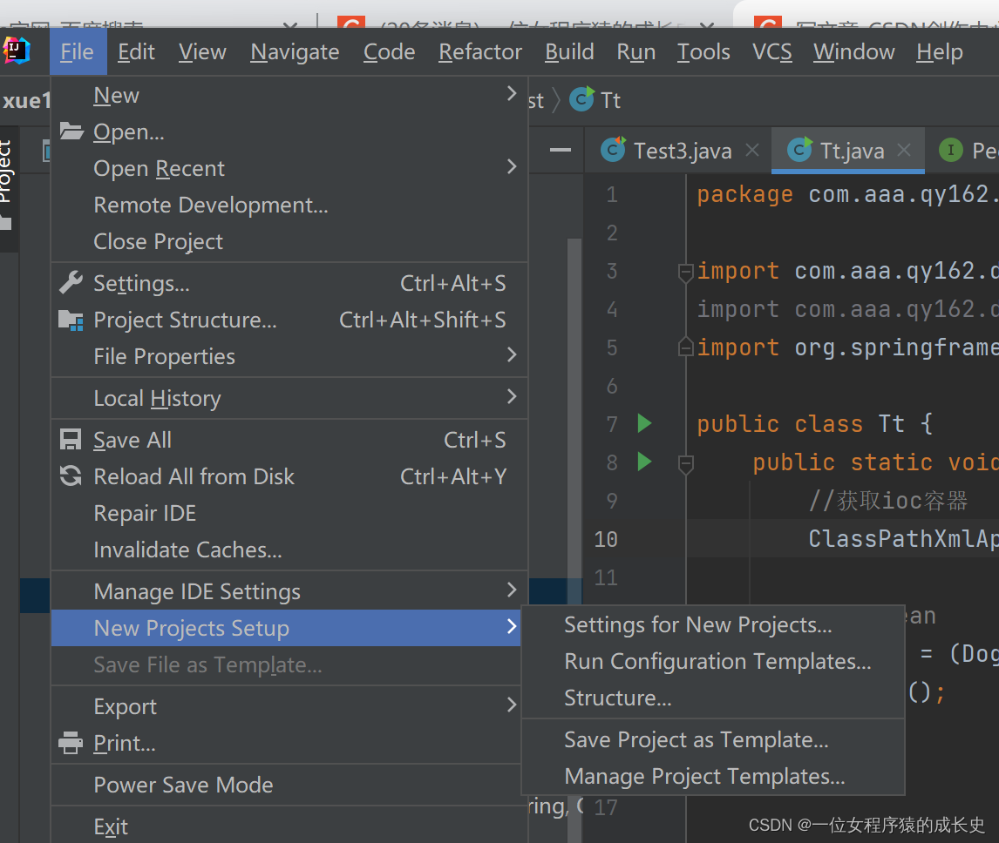Run the main method via gutter arrow on line 8
Viewport: 999px width, 843px height.
(644, 462)
